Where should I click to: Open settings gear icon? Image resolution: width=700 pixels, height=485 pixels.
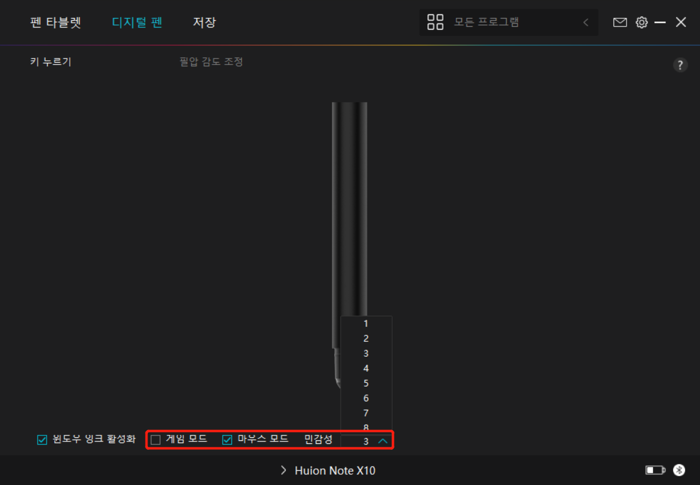click(642, 22)
